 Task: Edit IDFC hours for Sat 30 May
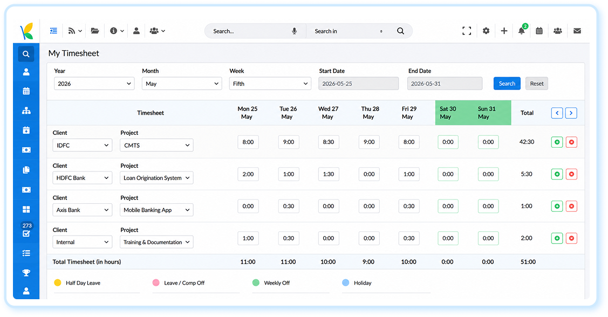(x=448, y=142)
